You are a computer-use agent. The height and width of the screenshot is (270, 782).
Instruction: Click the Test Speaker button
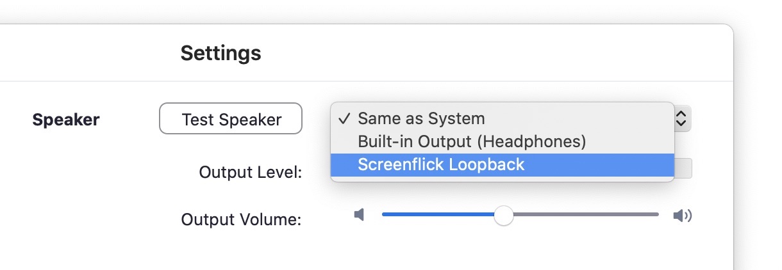pos(231,119)
